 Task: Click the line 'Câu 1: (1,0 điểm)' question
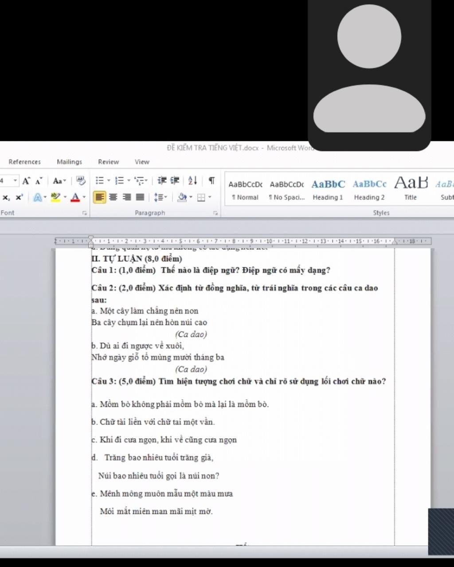[211, 270]
